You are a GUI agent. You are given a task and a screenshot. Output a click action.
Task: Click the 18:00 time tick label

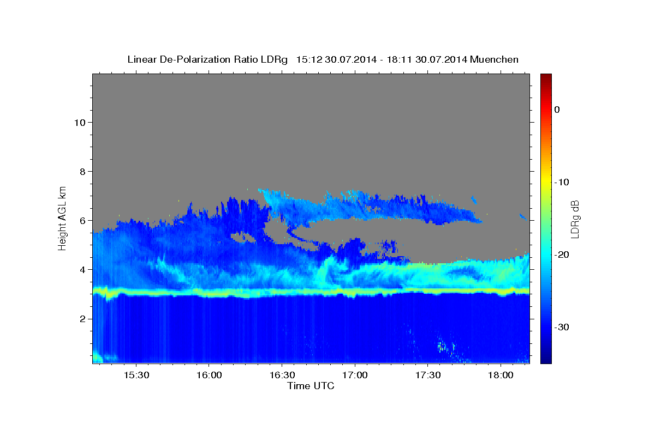[x=501, y=376]
